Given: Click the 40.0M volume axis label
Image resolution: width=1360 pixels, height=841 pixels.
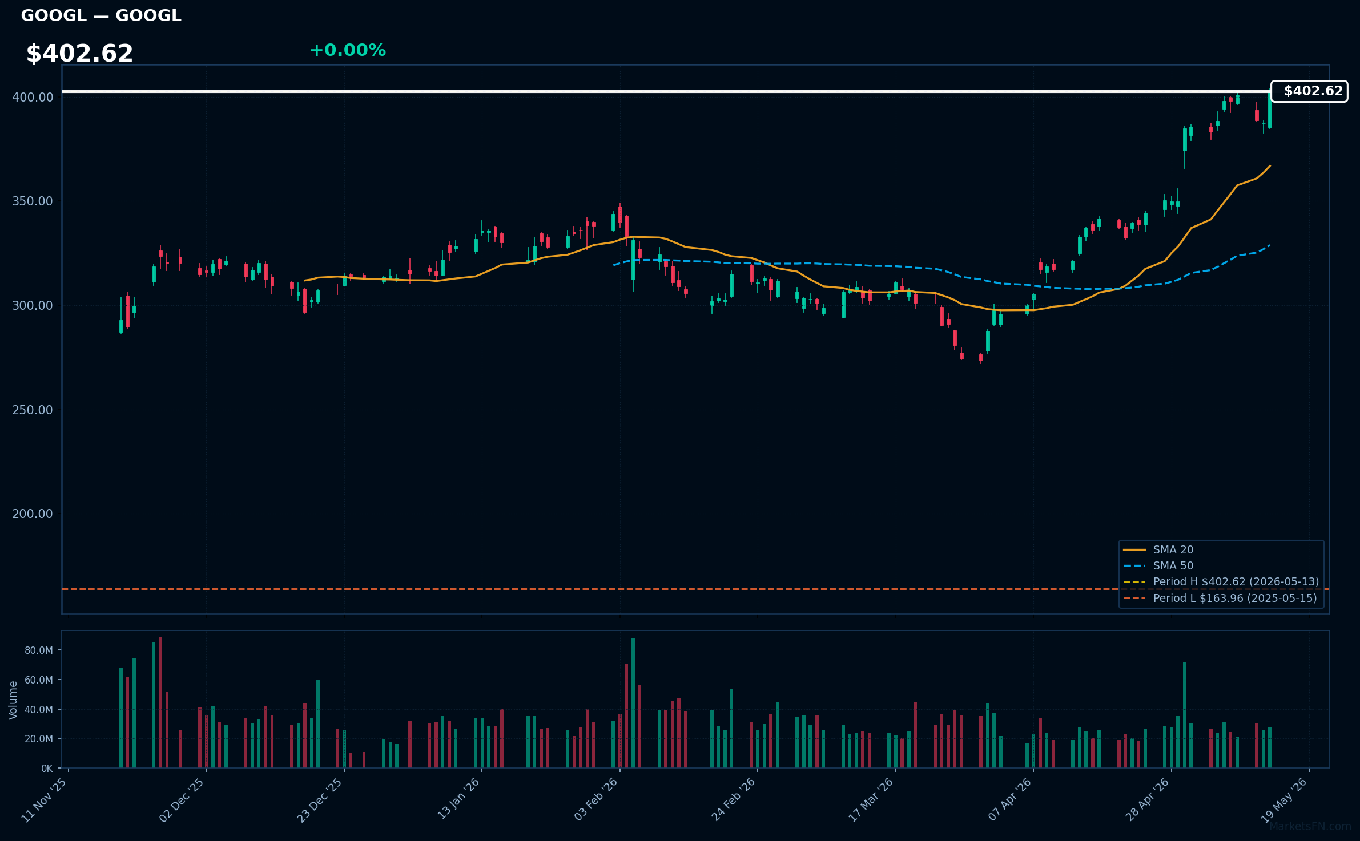Looking at the screenshot, I should (x=39, y=709).
